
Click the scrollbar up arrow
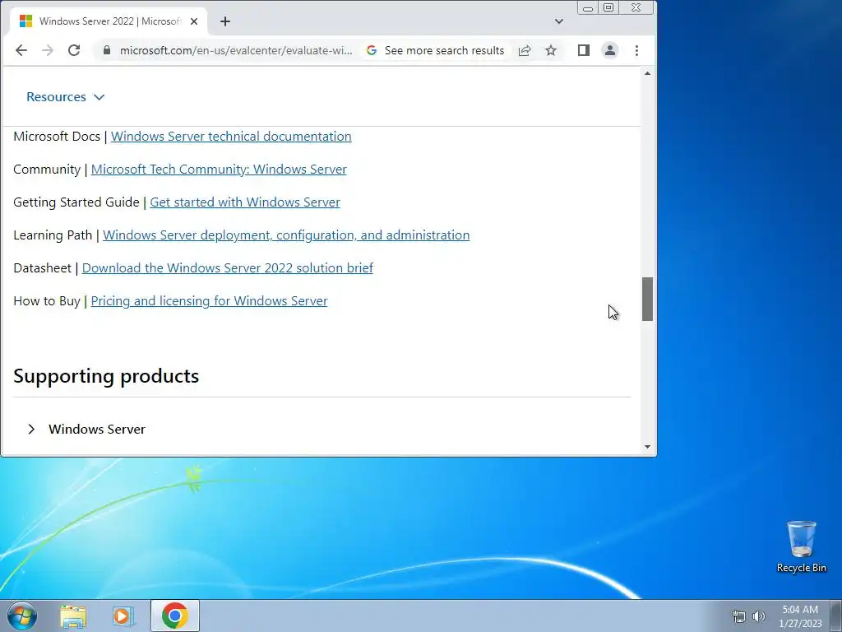click(648, 73)
